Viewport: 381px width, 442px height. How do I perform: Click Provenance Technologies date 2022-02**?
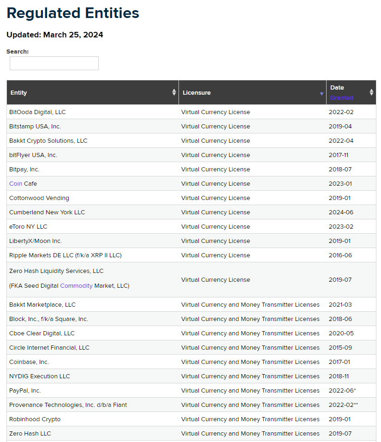coord(343,405)
